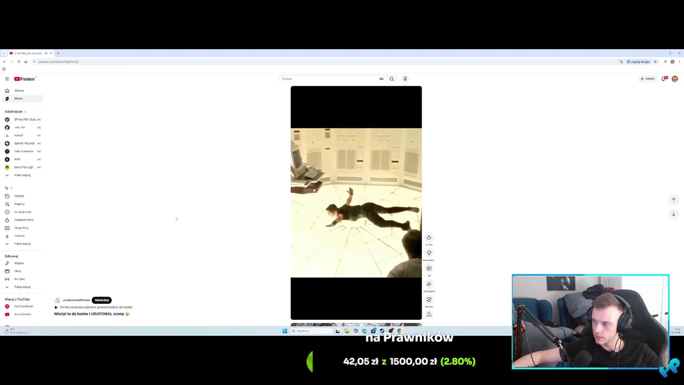Click Subskrybuj for the Short's channel
684x385 pixels.
tap(102, 300)
